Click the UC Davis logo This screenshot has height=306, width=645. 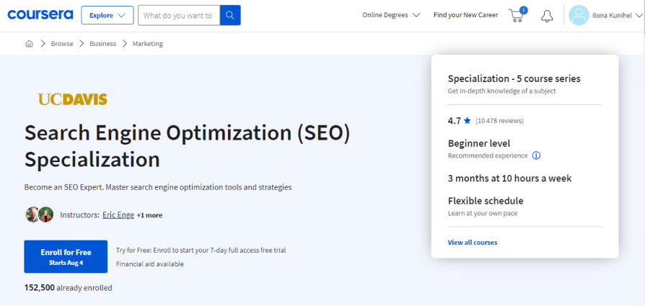pyautogui.click(x=72, y=99)
